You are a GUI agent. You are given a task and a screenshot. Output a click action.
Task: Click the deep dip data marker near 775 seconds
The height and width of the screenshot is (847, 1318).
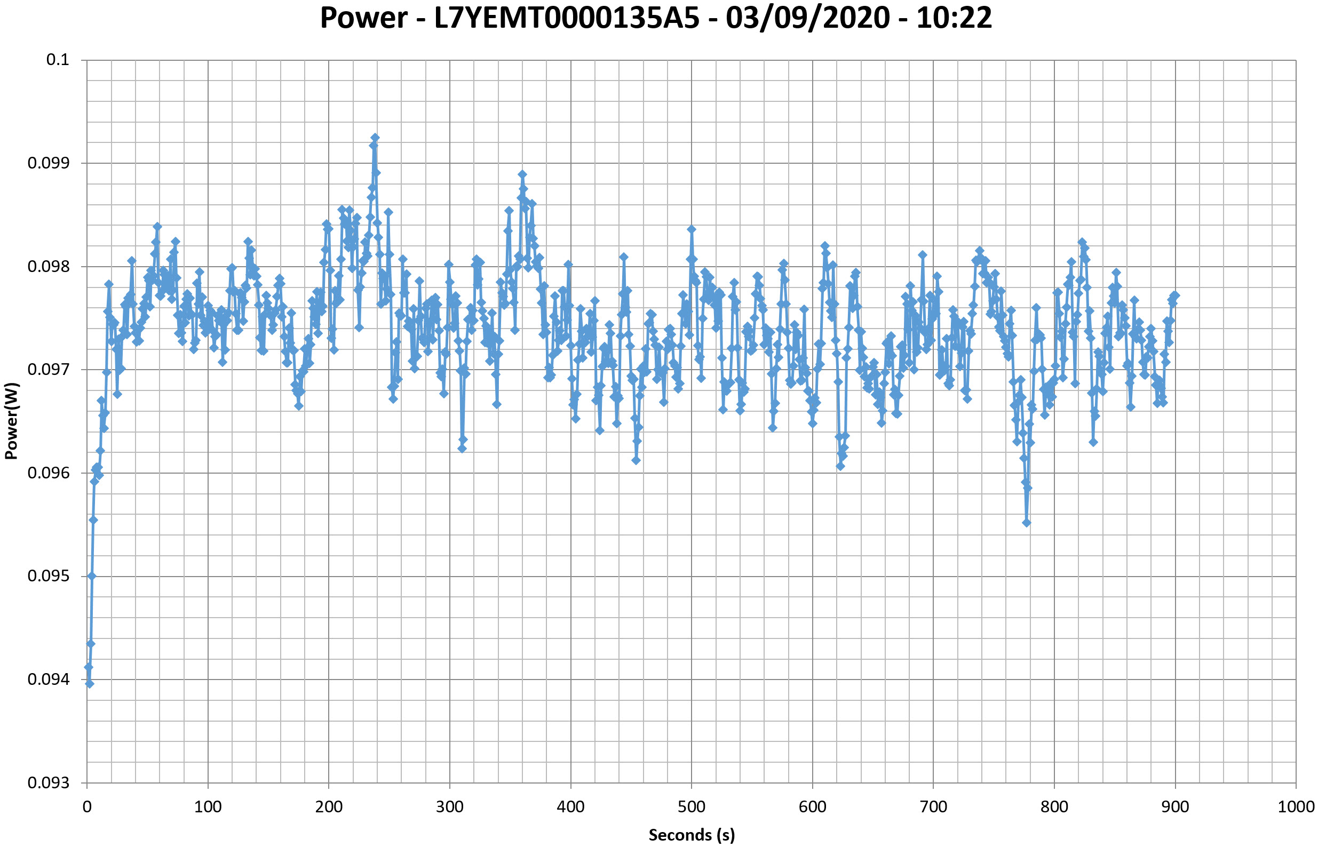[1027, 523]
